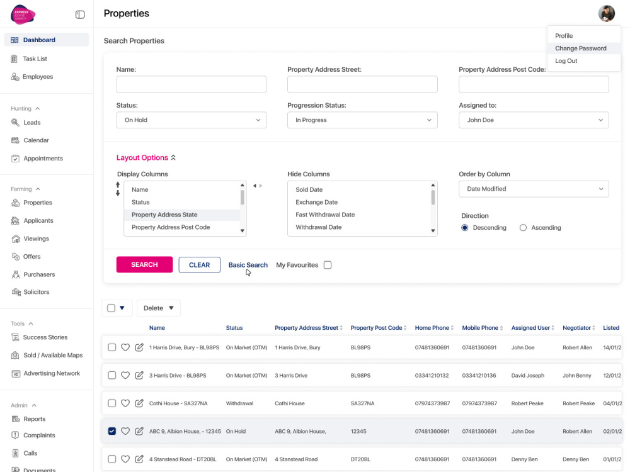Move column right to Hide Columns
Image resolution: width=630 pixels, height=472 pixels.
coord(261,186)
